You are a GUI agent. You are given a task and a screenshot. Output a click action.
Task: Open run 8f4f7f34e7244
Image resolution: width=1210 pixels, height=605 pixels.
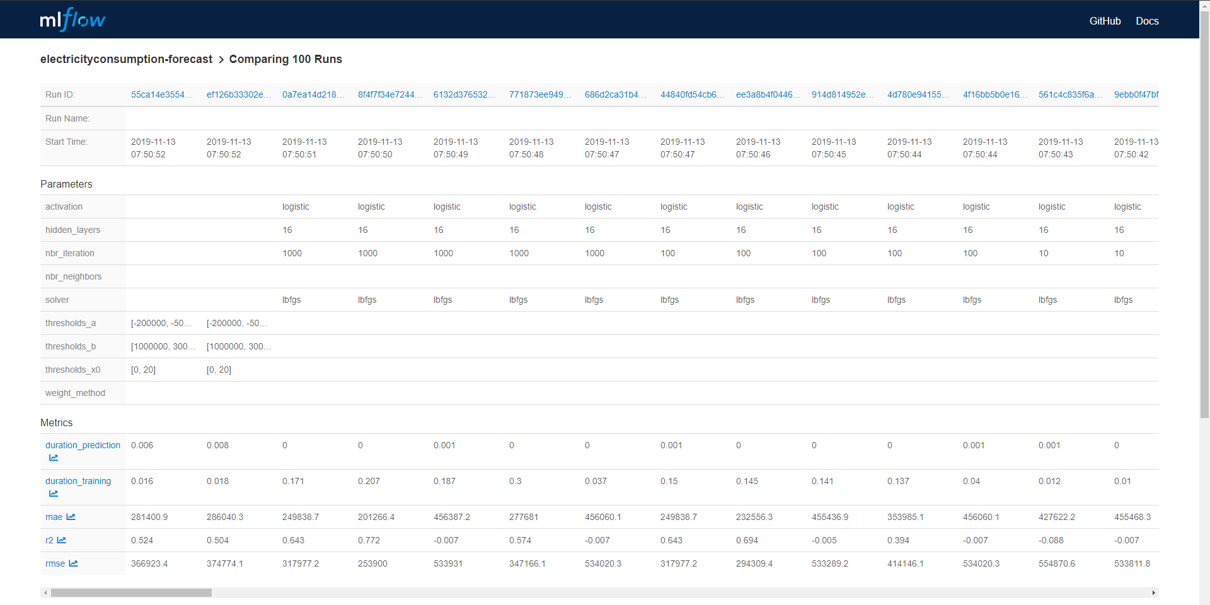pyautogui.click(x=389, y=94)
